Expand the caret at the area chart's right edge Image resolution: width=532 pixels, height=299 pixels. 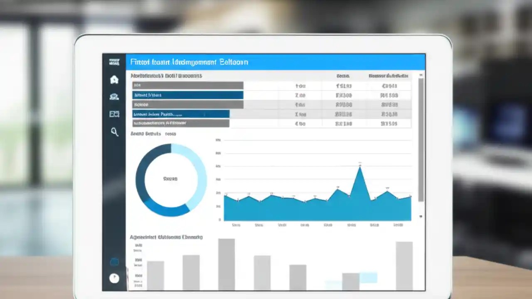point(420,216)
